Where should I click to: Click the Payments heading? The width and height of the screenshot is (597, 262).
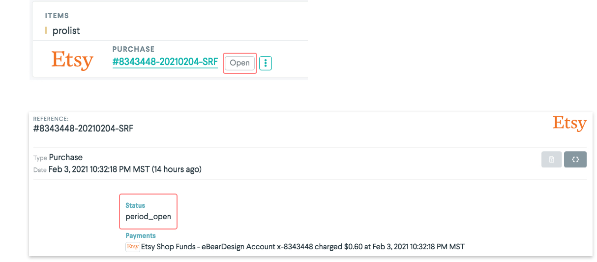click(x=141, y=236)
